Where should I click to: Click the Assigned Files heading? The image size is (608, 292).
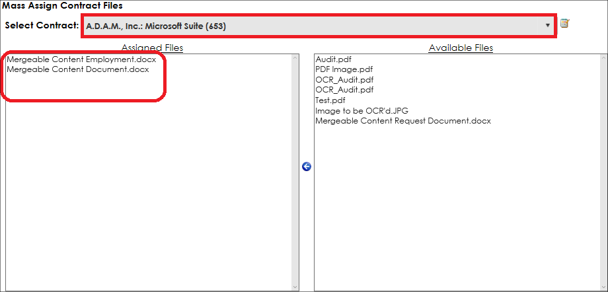(153, 48)
